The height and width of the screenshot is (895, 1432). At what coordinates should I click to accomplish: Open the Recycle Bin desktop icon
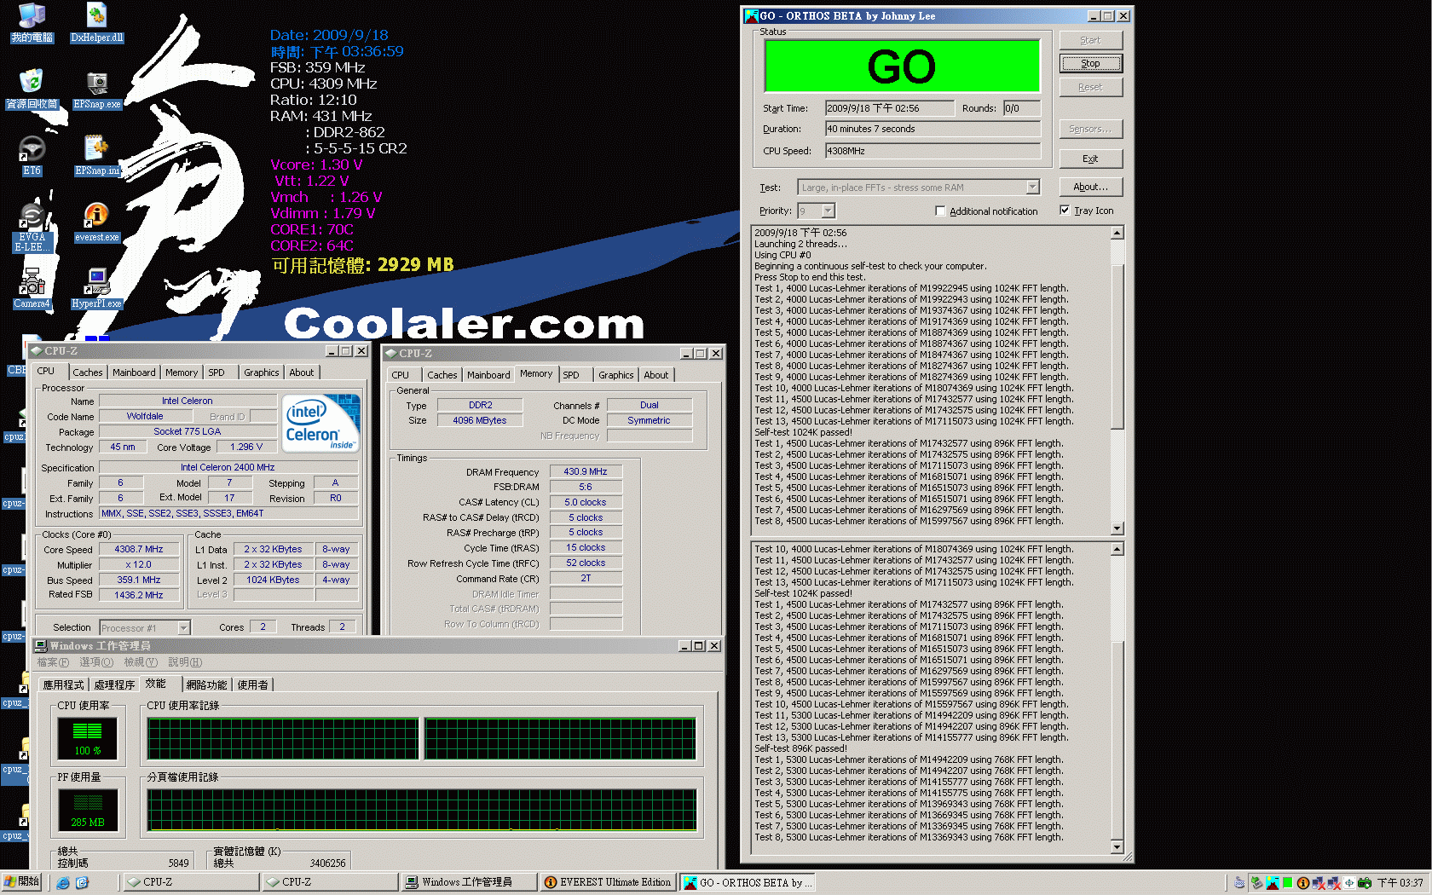(32, 89)
